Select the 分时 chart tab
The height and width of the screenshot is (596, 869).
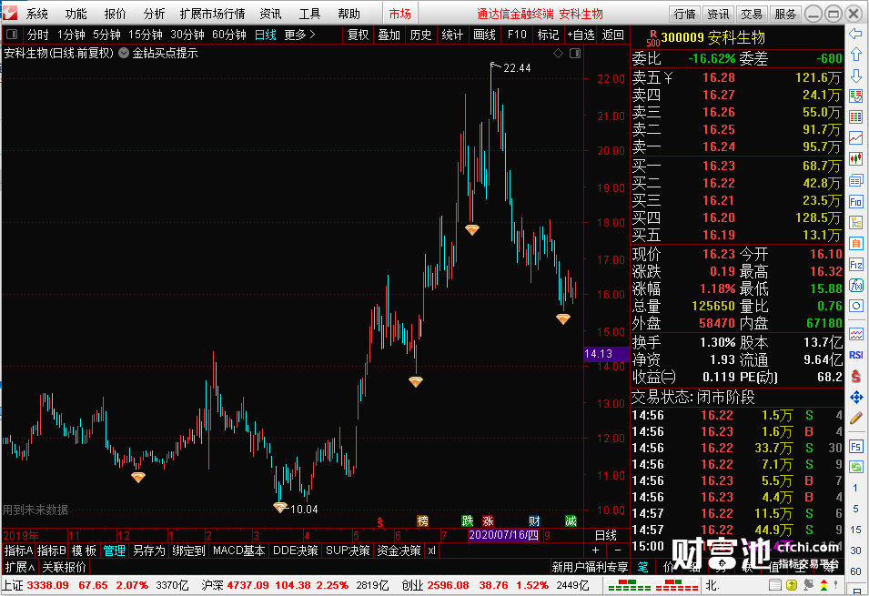[x=37, y=35]
